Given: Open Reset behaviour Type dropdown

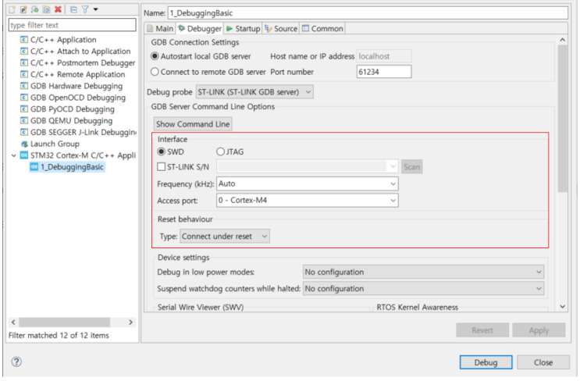Looking at the screenshot, I should tap(225, 236).
